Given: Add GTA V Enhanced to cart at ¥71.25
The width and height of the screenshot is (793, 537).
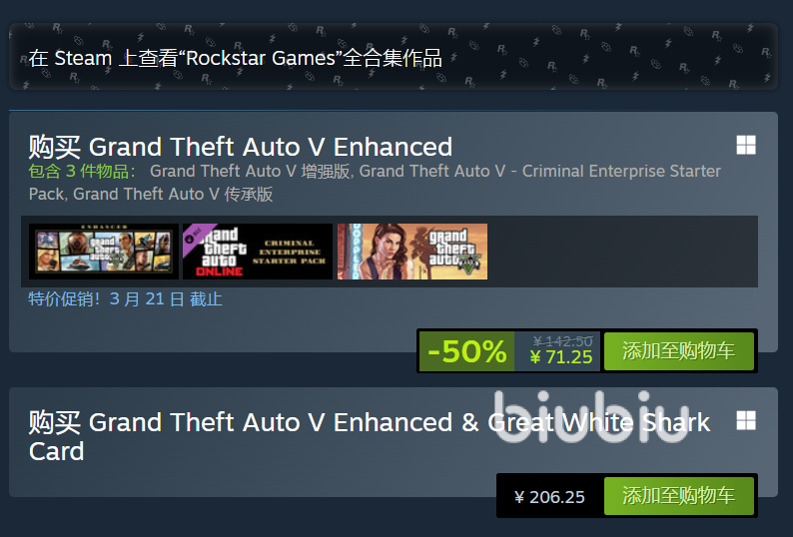Looking at the screenshot, I should coord(679,351).
